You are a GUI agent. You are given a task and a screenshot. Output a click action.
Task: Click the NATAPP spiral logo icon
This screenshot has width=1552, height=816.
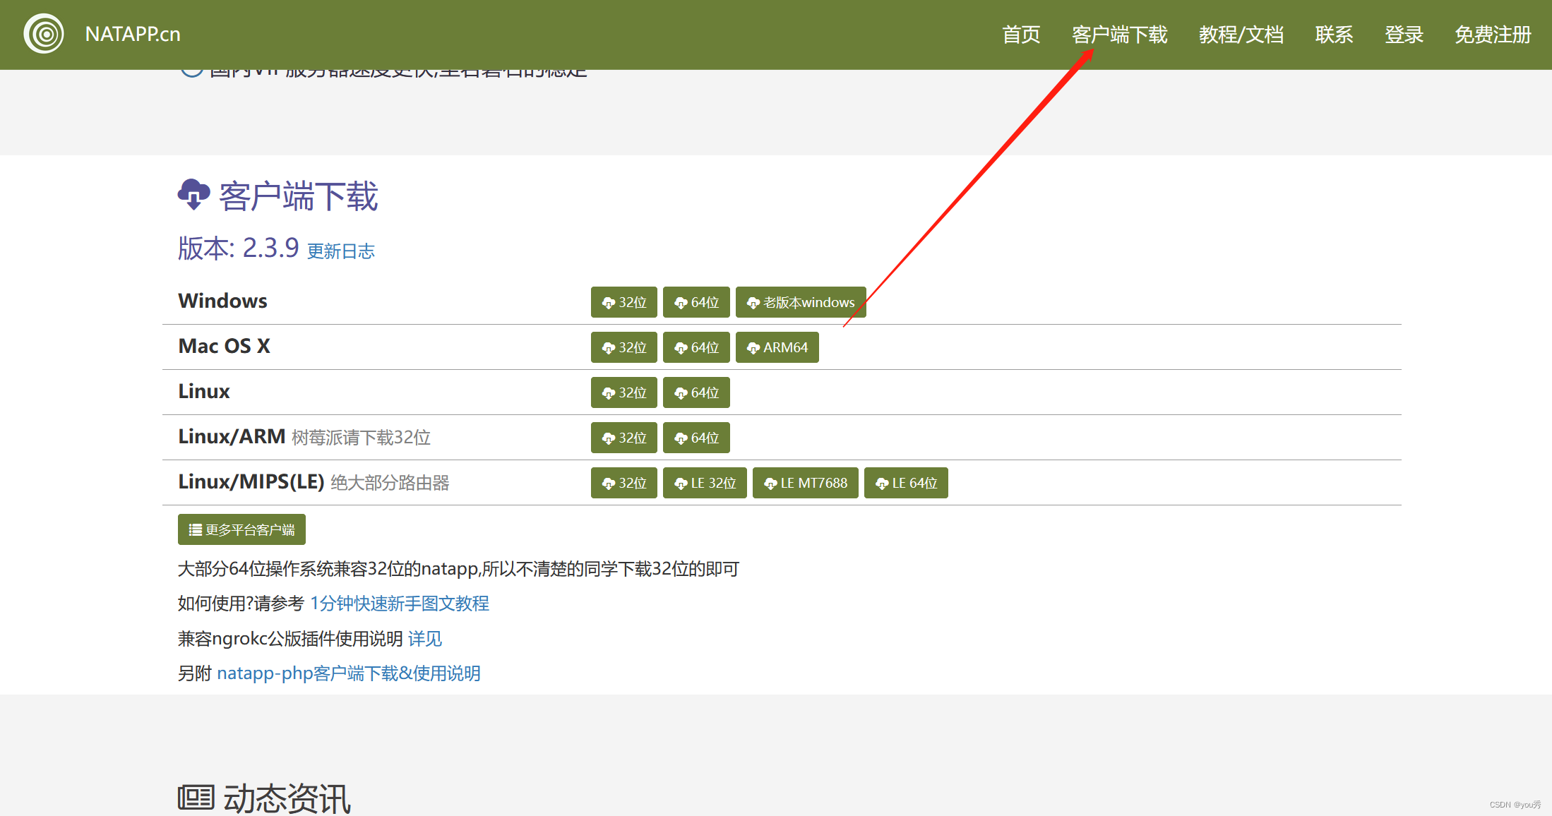coord(44,34)
